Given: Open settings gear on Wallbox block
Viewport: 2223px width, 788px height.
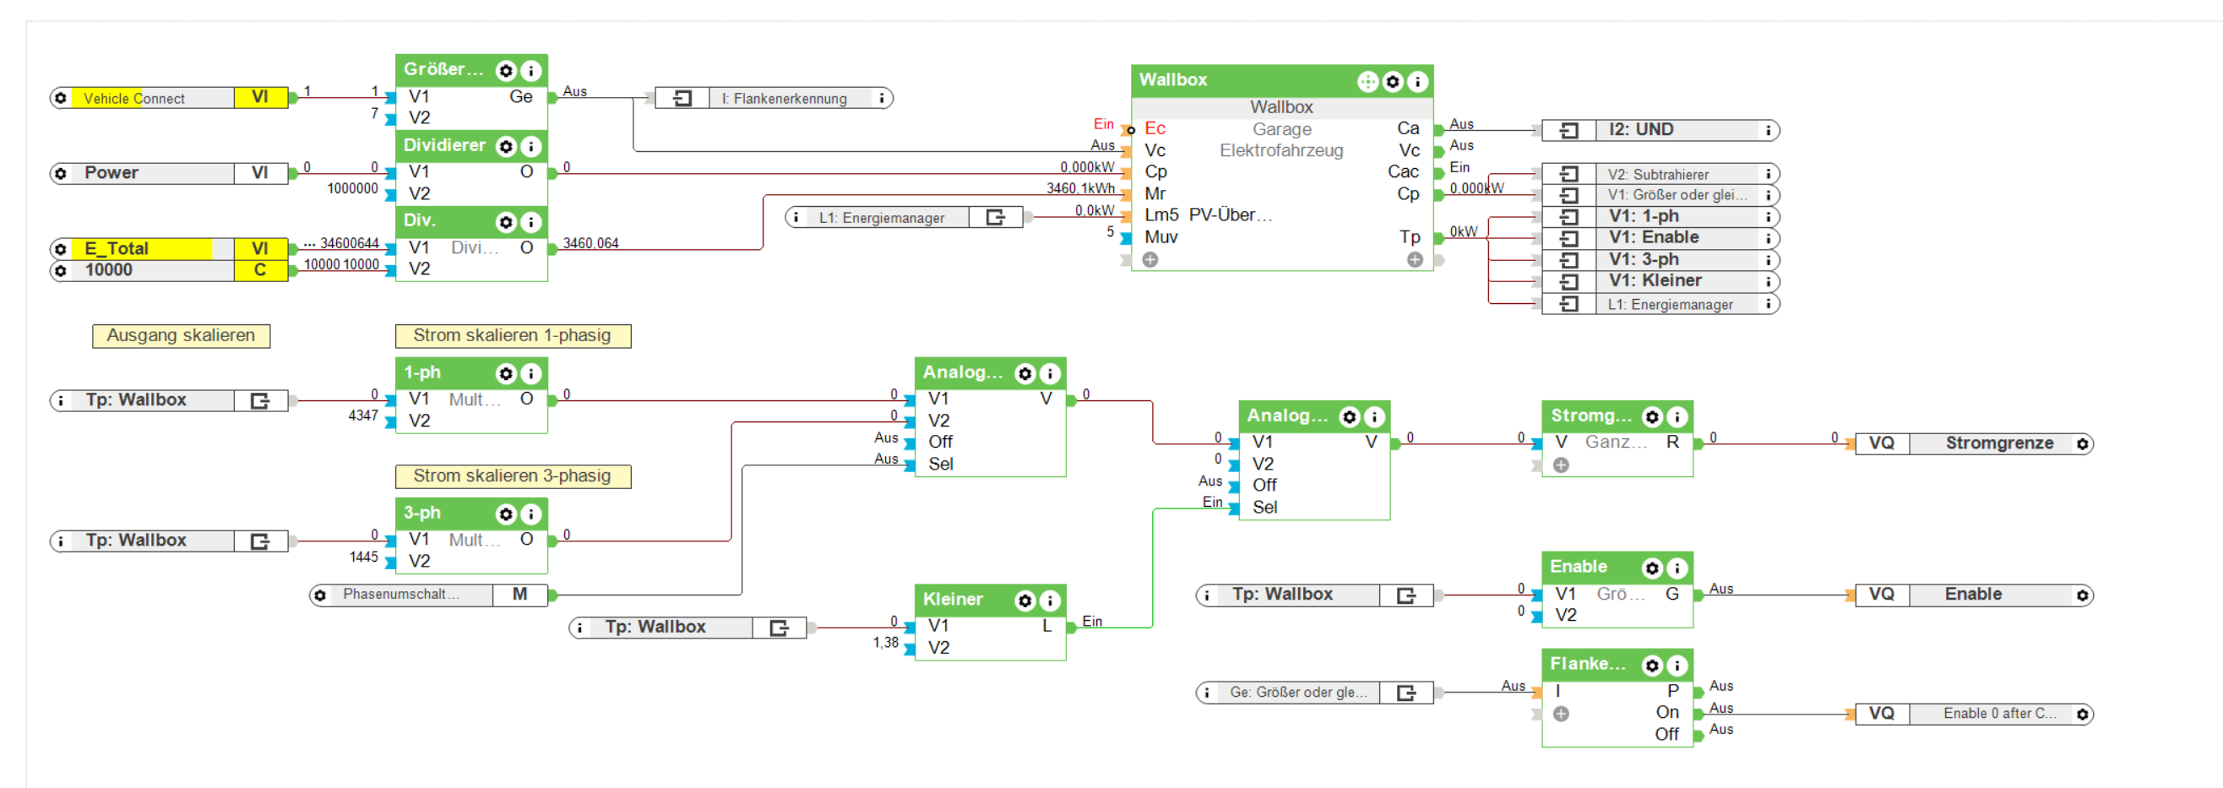Looking at the screenshot, I should point(1393,81).
